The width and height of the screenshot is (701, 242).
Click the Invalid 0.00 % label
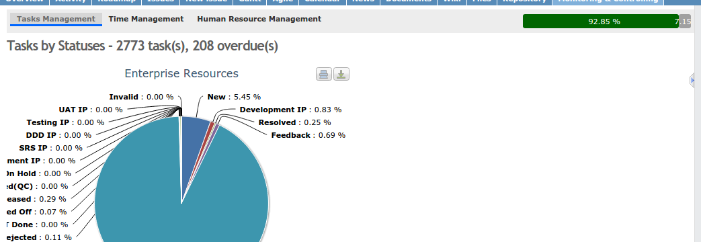[x=141, y=97]
